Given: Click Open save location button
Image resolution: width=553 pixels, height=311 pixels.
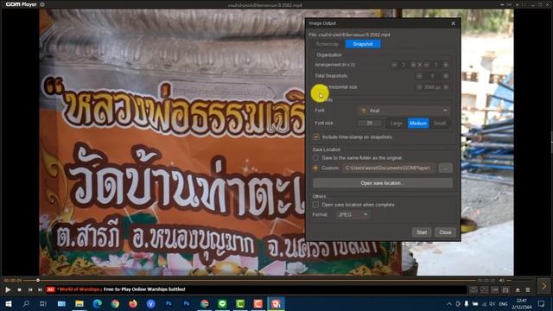Looking at the screenshot, I should pos(383,183).
